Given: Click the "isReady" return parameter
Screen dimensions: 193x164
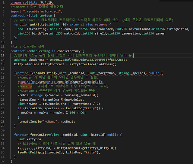Looking at the screenshot, I should (65, 29).
